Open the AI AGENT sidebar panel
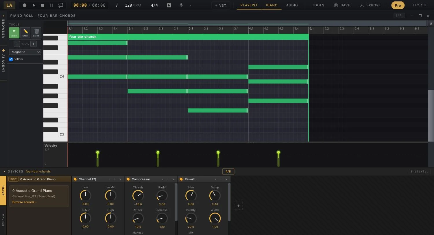Image resolution: width=434 pixels, height=235 pixels. tap(3, 61)
